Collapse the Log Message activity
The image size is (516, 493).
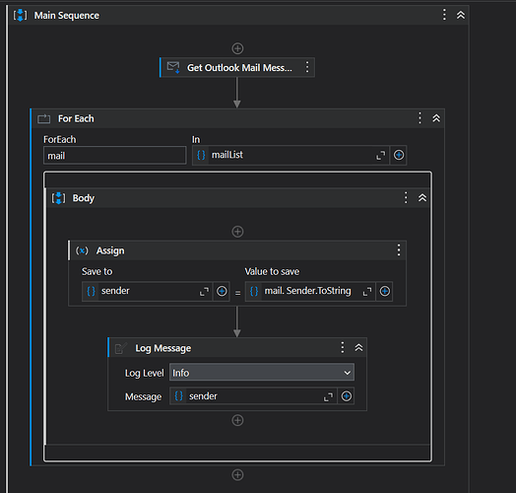[358, 347]
